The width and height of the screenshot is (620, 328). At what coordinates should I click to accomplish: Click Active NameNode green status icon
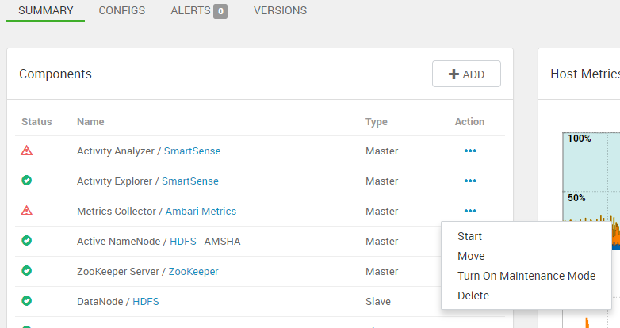pyautogui.click(x=27, y=241)
